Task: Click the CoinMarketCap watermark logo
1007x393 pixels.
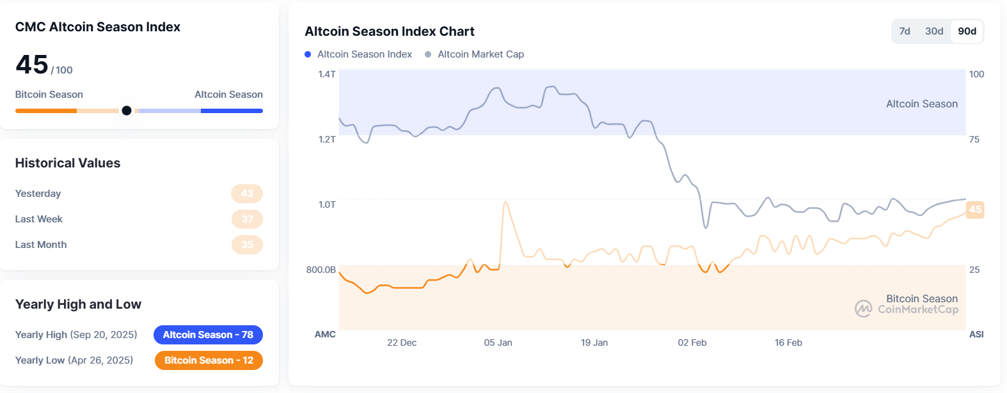Action: point(863,309)
